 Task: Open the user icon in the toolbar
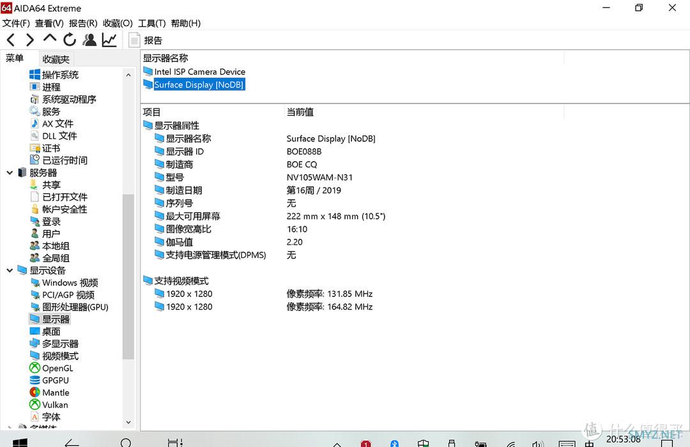pos(89,40)
